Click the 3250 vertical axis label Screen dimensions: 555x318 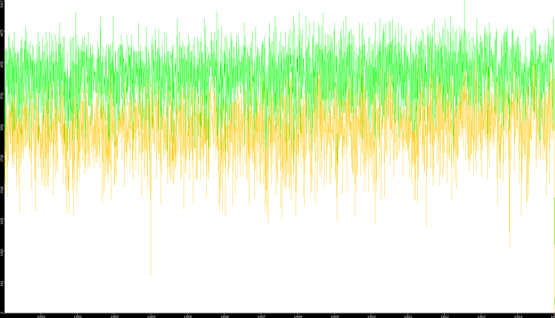[x=2, y=127]
